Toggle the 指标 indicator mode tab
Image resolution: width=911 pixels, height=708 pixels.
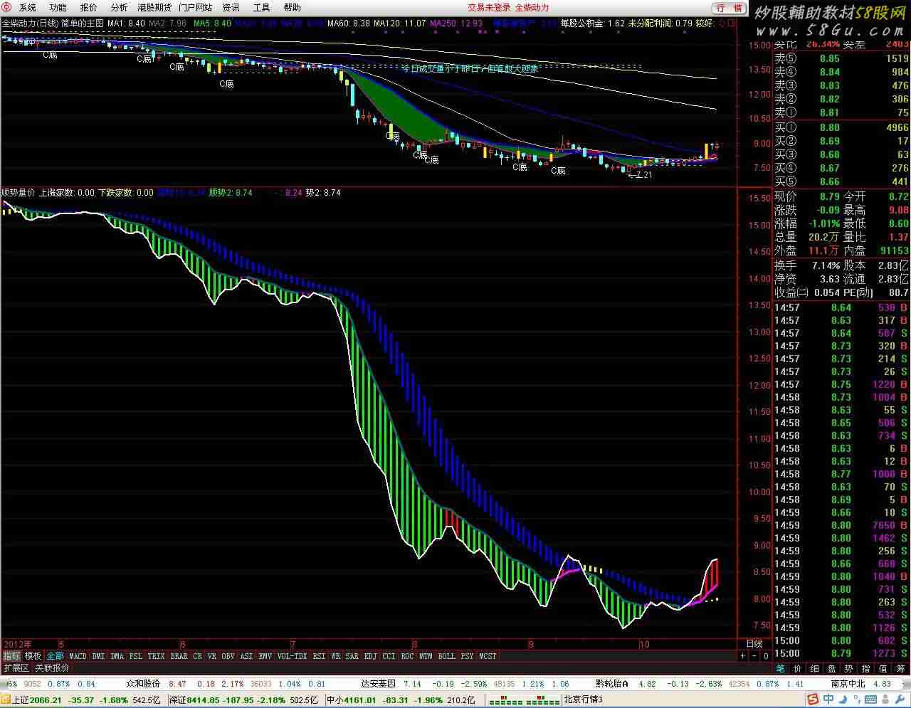11,656
